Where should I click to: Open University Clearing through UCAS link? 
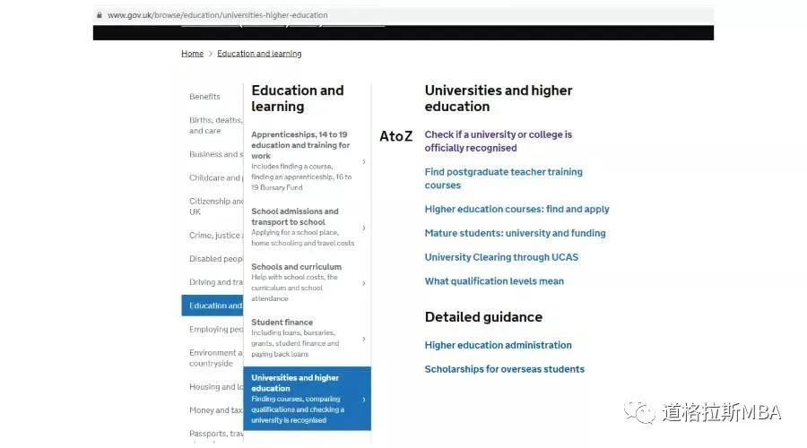point(501,257)
